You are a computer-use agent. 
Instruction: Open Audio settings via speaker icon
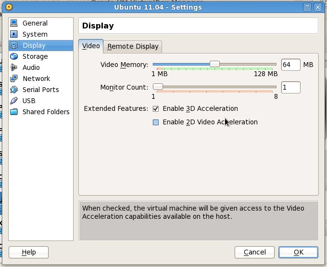pos(13,67)
